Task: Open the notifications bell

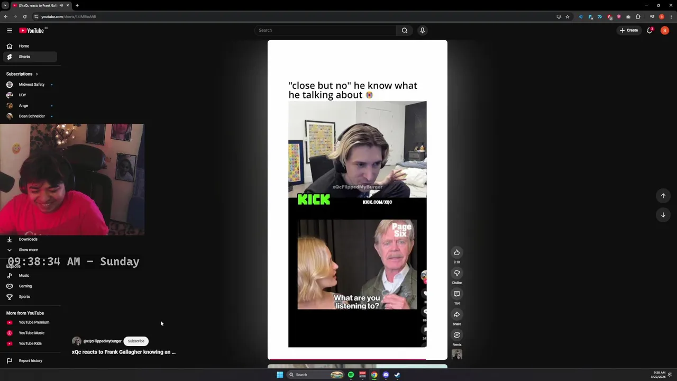Action: click(x=650, y=30)
